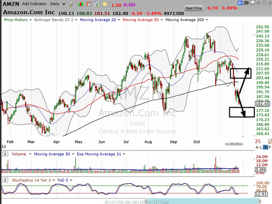Close the Volume indicator pane
This screenshot has width=272, height=204.
click(x=5, y=154)
